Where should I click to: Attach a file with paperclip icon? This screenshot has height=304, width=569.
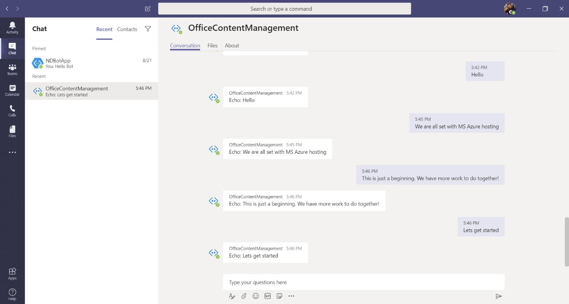tap(244, 296)
